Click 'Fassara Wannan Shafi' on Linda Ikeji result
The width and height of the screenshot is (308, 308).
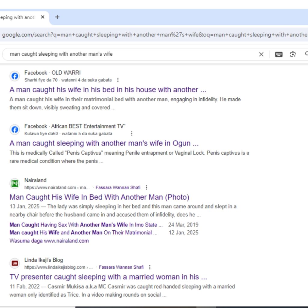coord(121,267)
